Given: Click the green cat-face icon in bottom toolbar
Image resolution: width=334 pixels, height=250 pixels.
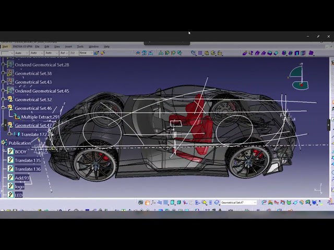Looking at the screenshot, I should [289, 203].
